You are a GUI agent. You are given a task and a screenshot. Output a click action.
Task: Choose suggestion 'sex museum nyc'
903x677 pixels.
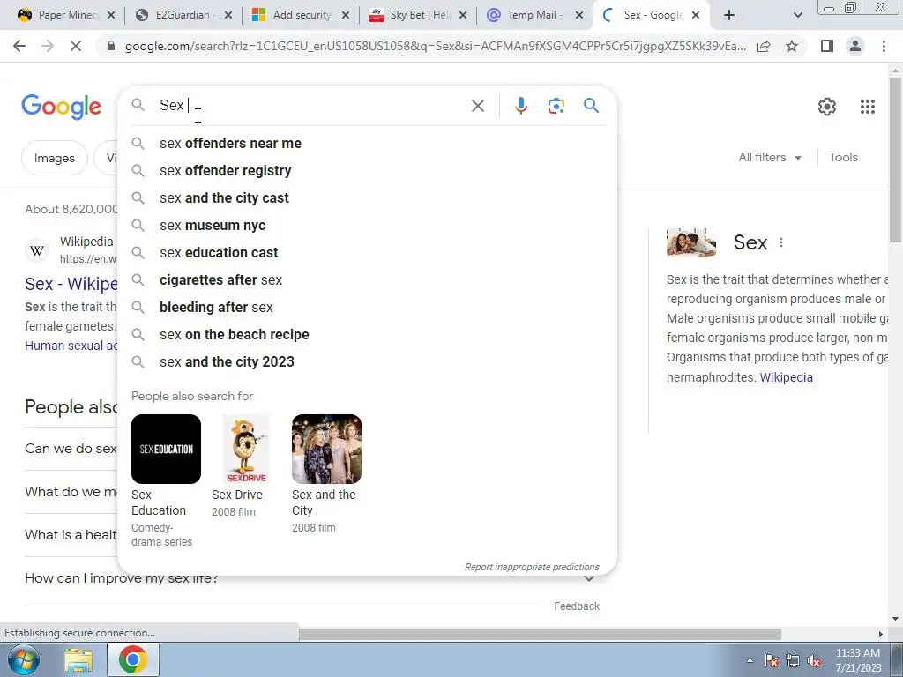[368, 225]
